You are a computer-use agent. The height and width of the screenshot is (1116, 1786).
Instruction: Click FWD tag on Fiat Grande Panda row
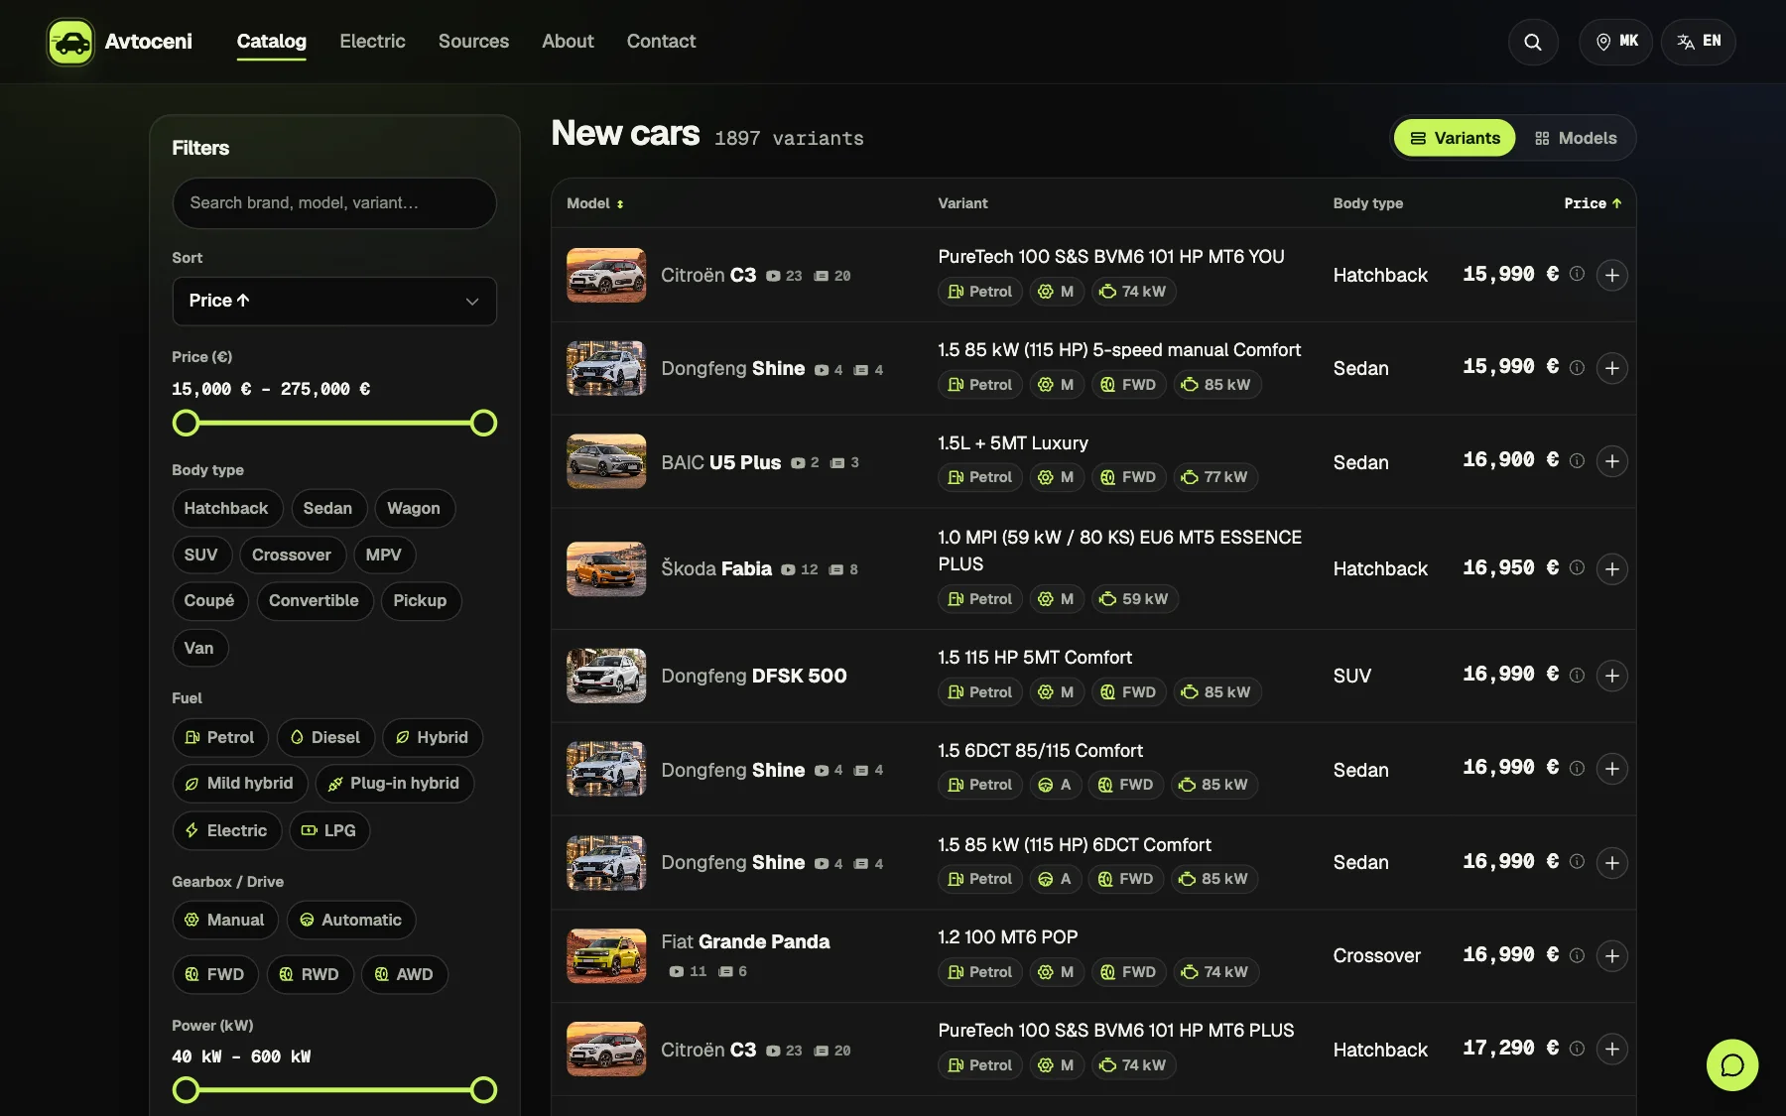point(1128,972)
